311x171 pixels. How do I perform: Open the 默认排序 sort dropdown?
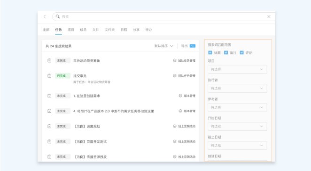tap(164, 46)
